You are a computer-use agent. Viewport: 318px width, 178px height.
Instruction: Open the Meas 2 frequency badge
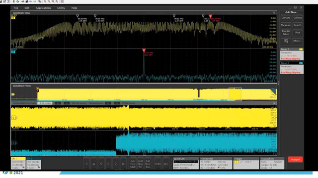point(292,68)
